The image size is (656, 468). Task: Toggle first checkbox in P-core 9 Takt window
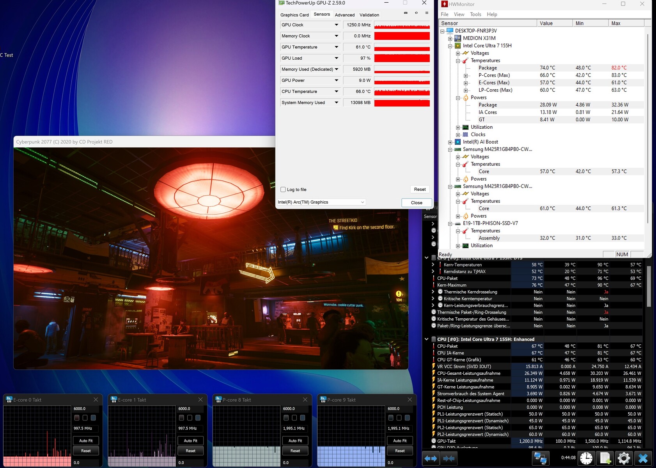[x=391, y=418]
